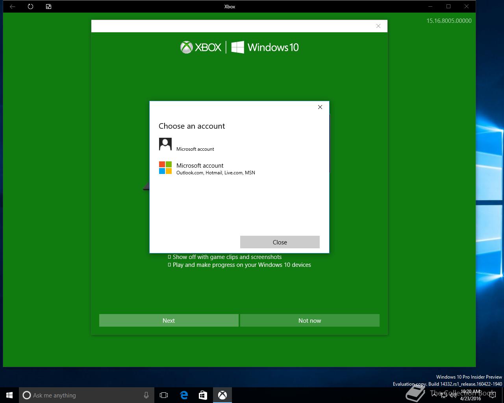Click the 'Choose an account' heading

pyautogui.click(x=192, y=126)
